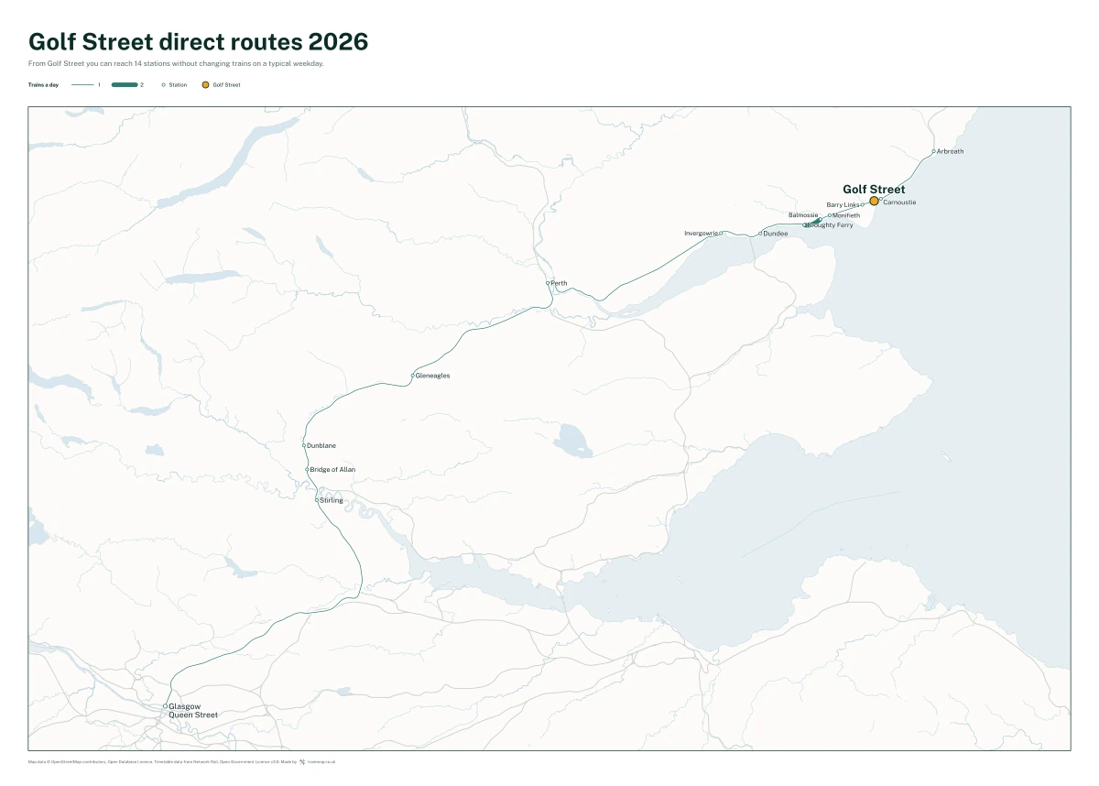
Task: Click the title Golf Street direct routes 2026
Action: pyautogui.click(x=199, y=41)
